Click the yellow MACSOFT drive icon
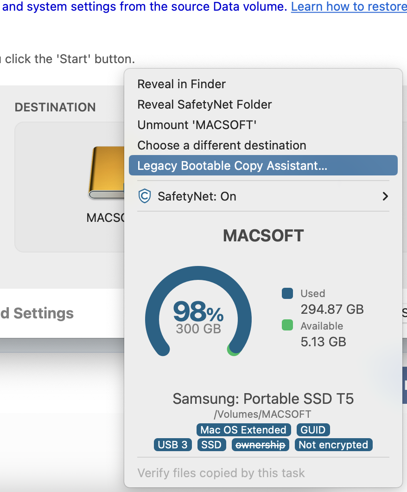 coord(107,173)
